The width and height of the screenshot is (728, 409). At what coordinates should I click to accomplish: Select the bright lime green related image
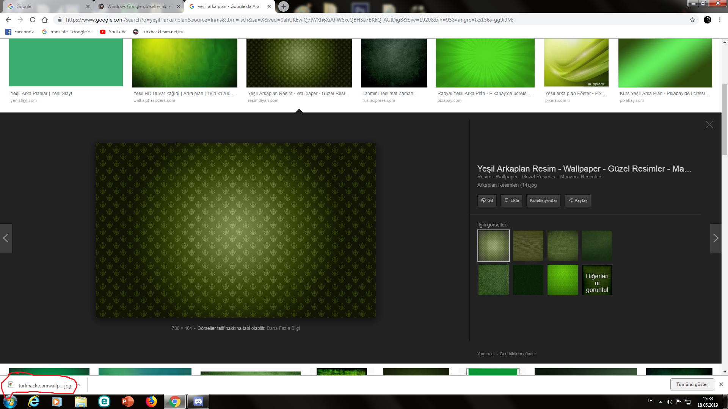(563, 280)
